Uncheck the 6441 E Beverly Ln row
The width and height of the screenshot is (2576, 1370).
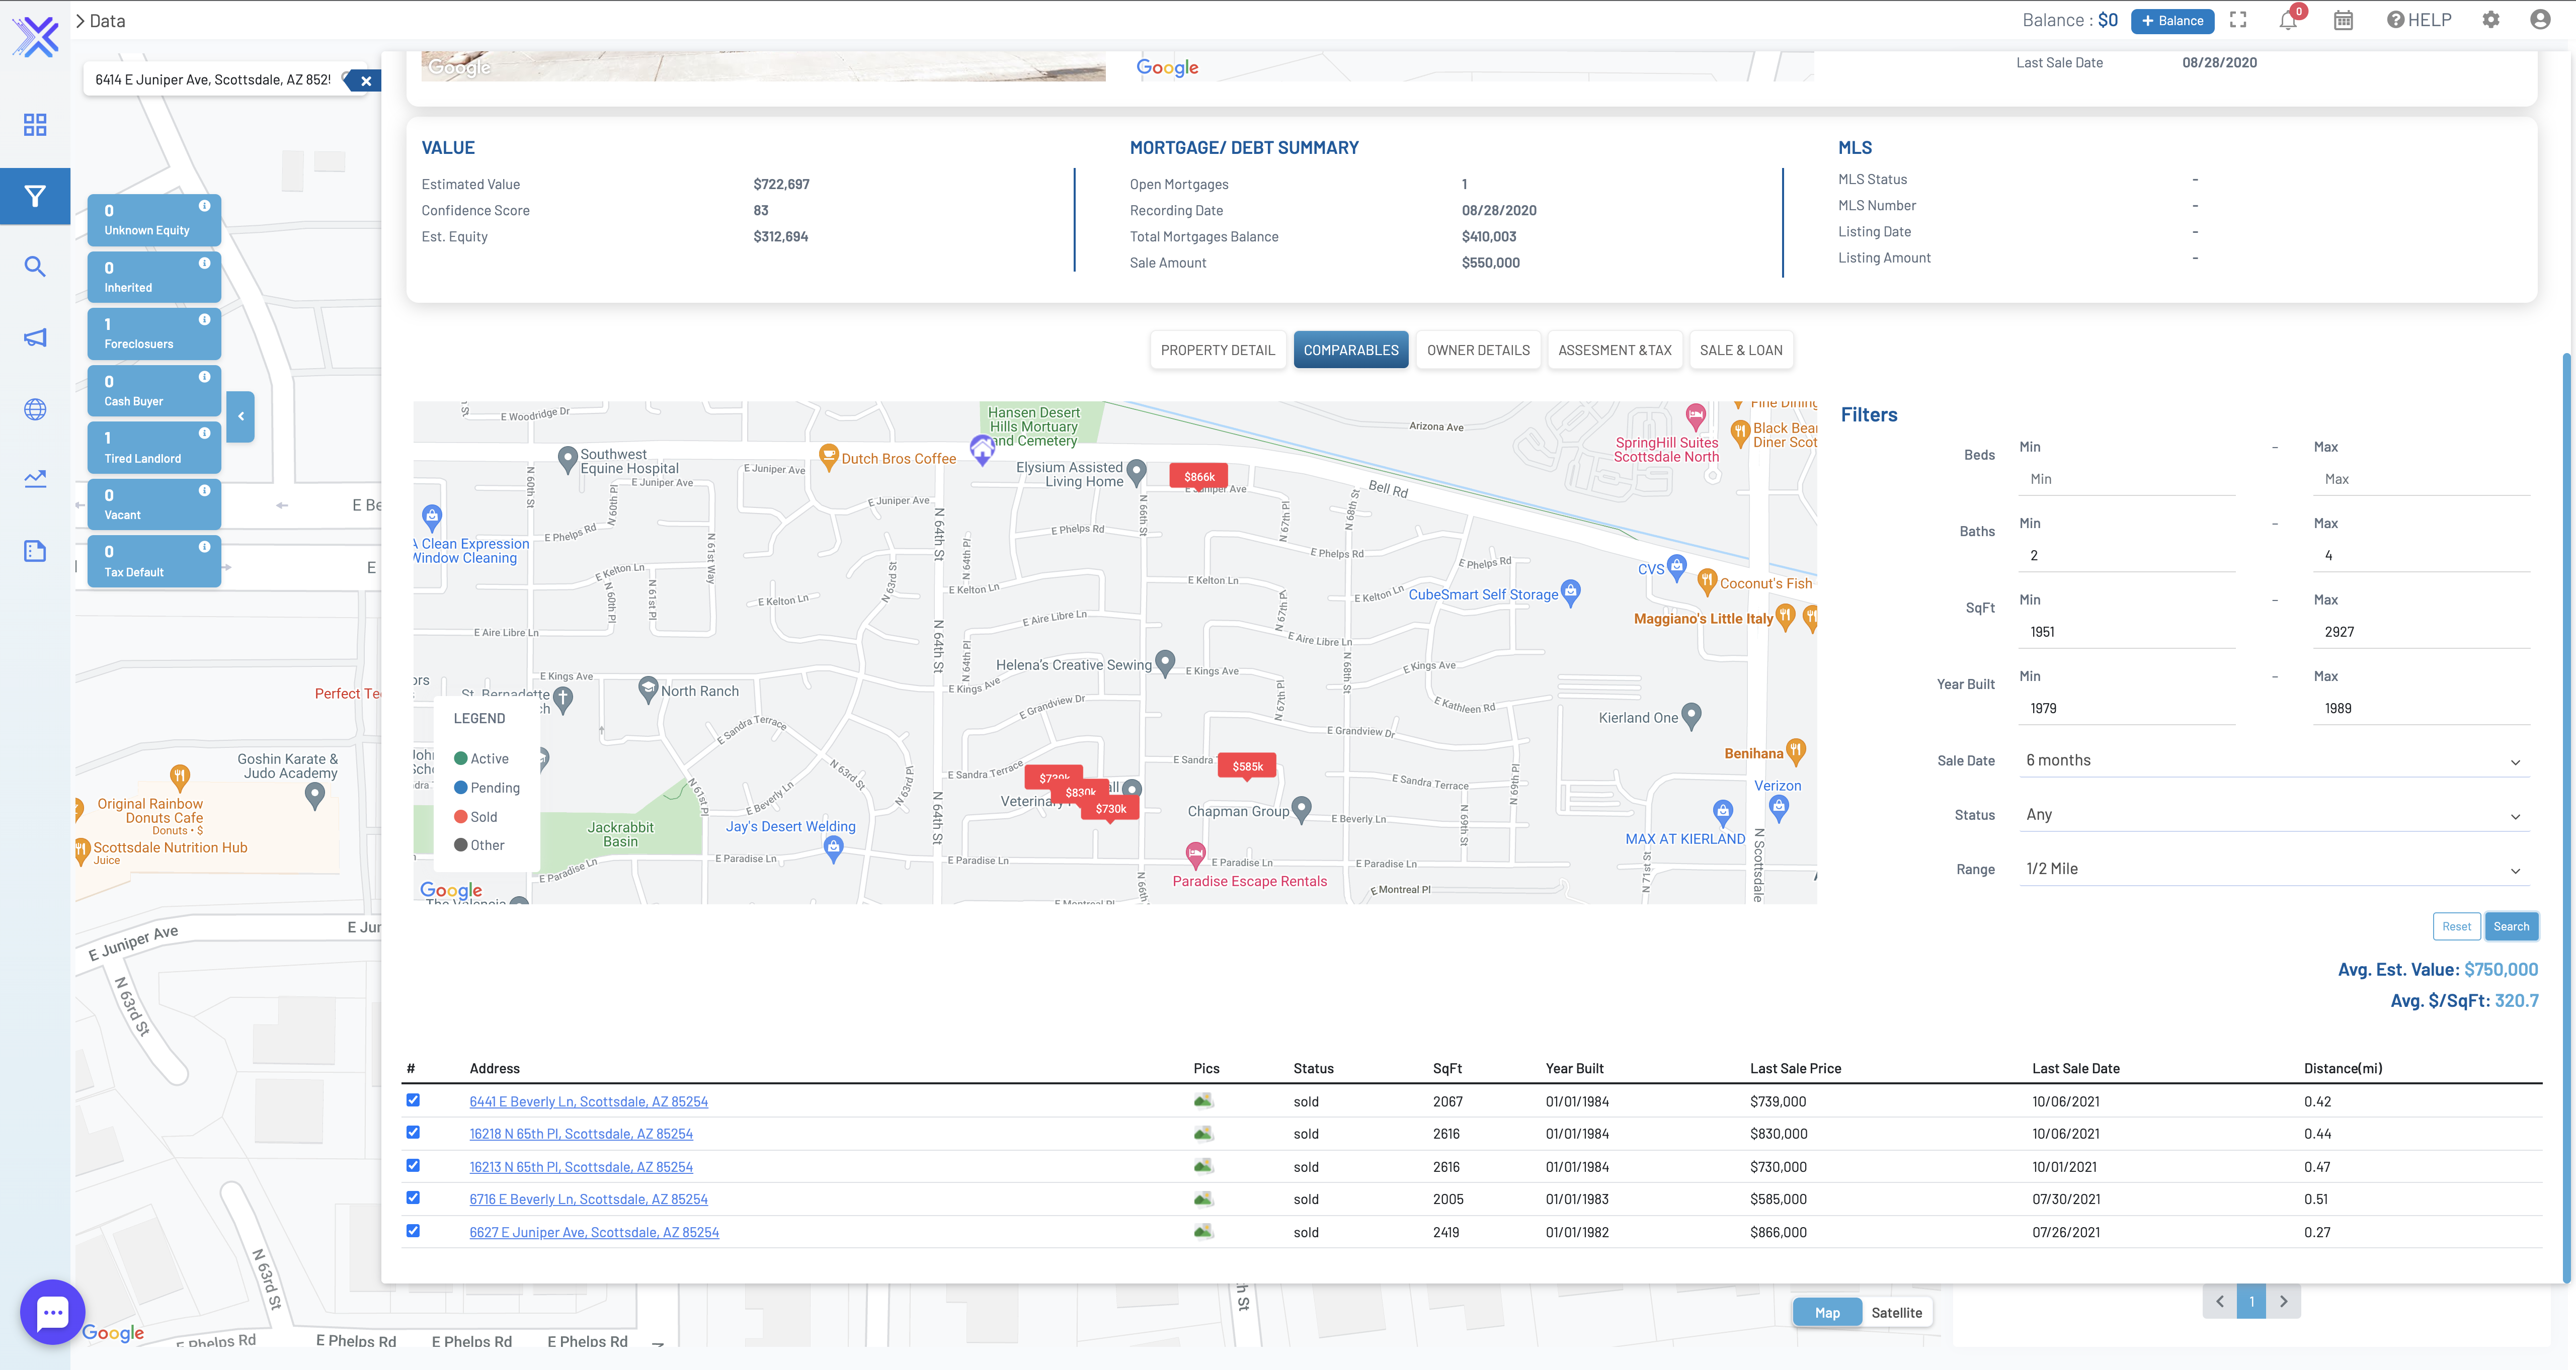pyautogui.click(x=413, y=1100)
